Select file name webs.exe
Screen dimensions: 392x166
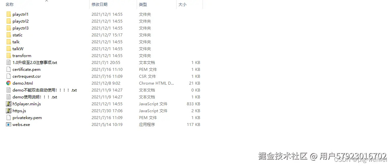(x=21, y=124)
